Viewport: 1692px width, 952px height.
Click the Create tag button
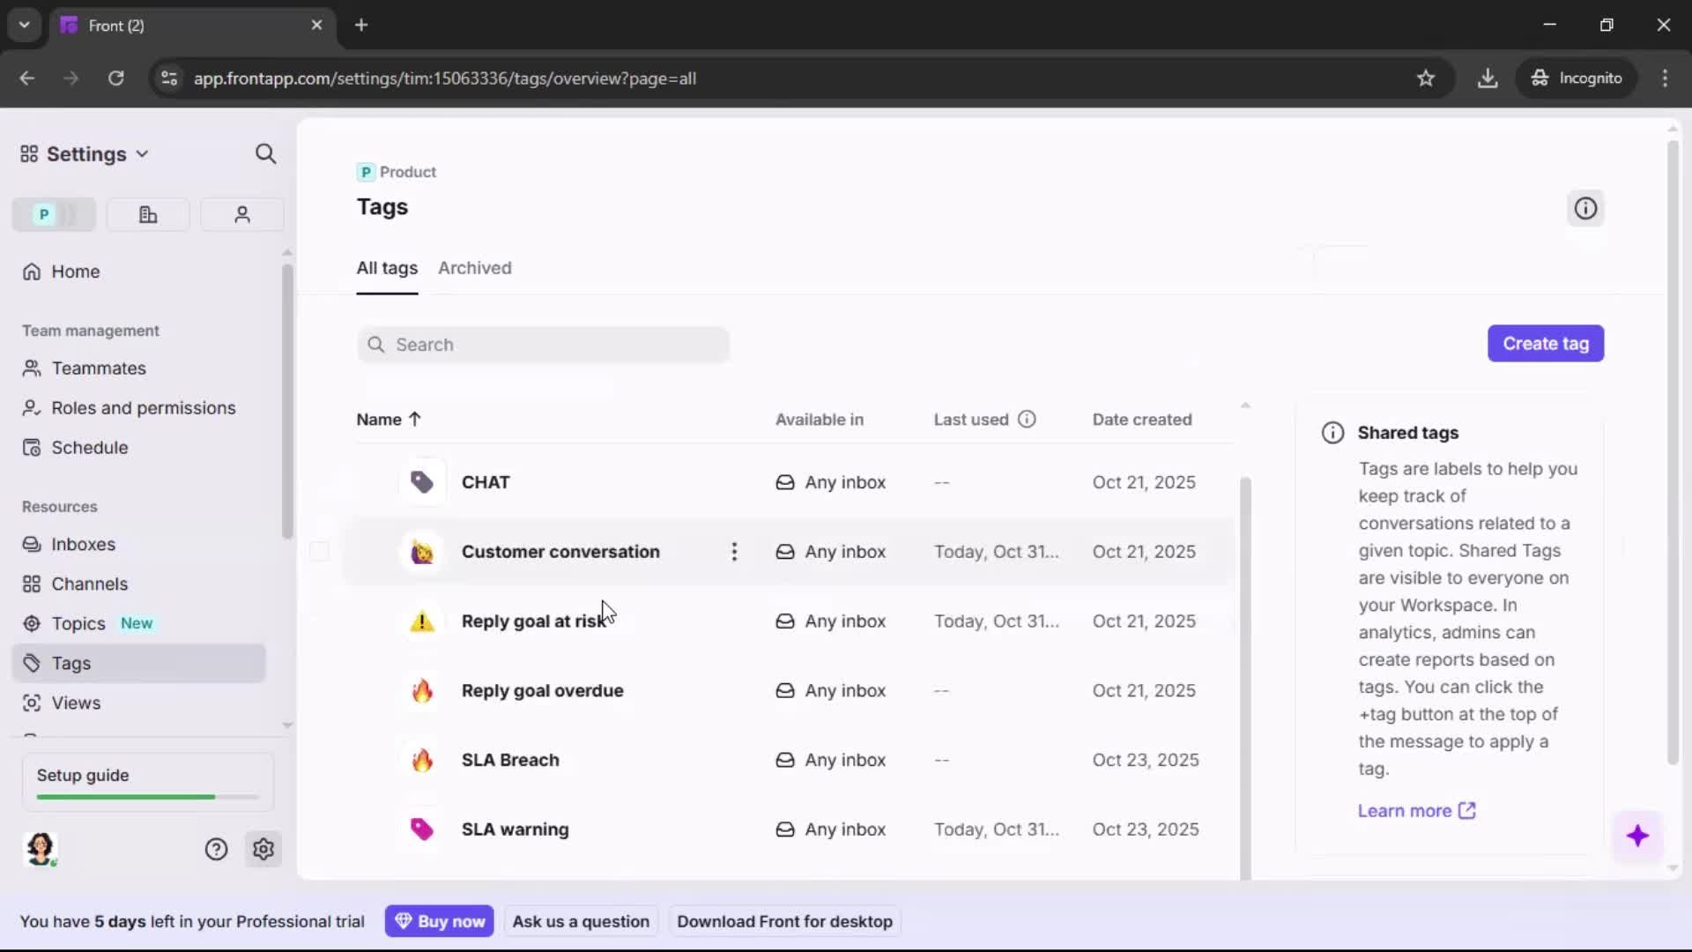pos(1546,343)
